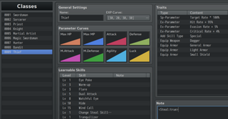
Task: Click the Level column header
Action: pyautogui.click(x=68, y=75)
